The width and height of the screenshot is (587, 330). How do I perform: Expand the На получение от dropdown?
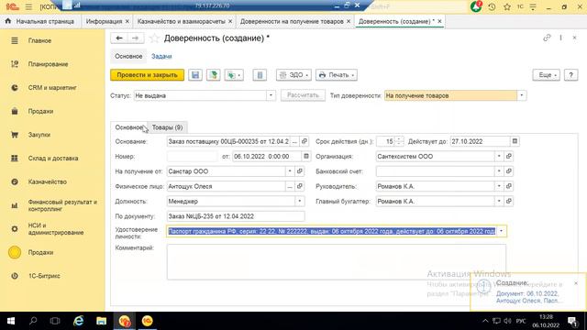(290, 171)
